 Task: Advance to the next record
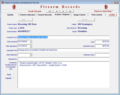coord(63,11)
